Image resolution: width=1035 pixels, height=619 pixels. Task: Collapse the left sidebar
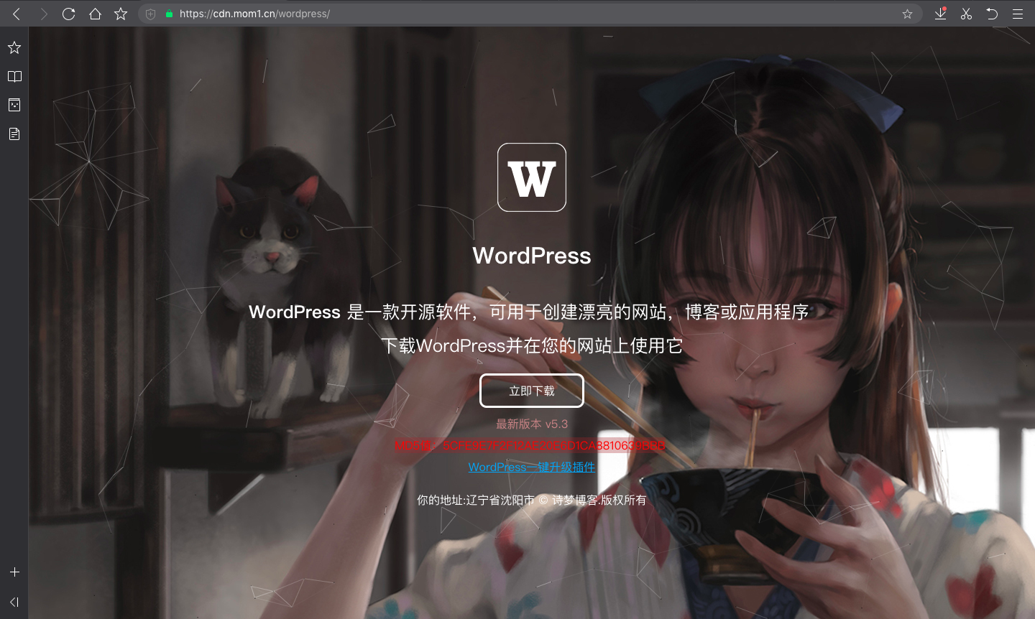tap(14, 602)
